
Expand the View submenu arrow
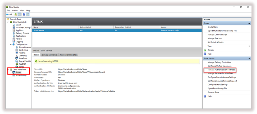pos(249,46)
